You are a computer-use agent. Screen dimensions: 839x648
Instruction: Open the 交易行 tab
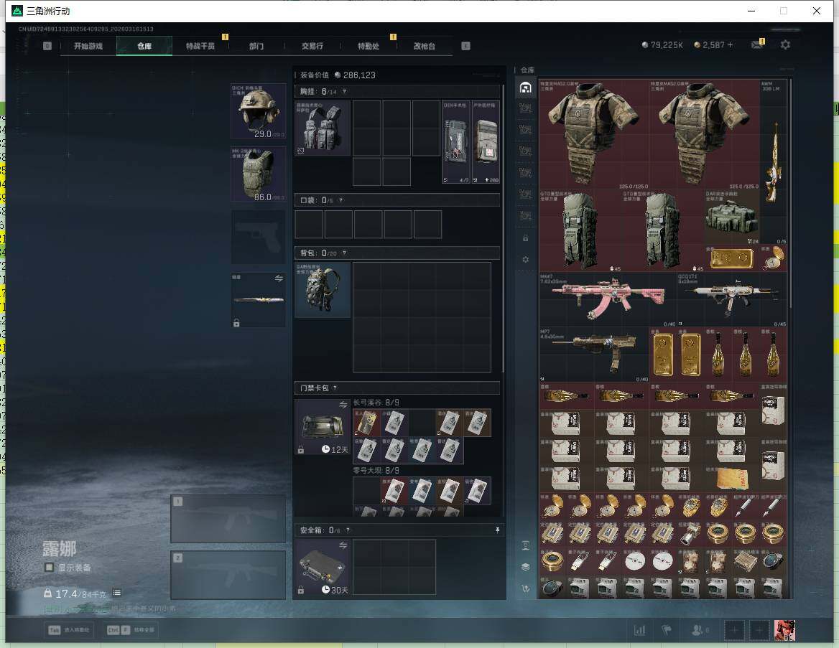pos(312,46)
